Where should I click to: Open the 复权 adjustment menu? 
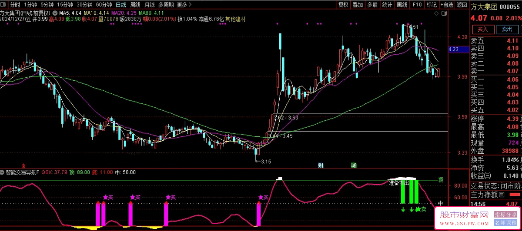pos(343,5)
